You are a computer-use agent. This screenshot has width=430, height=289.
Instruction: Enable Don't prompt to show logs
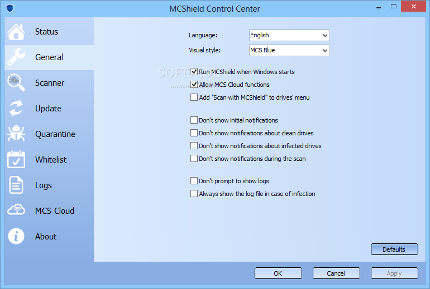194,181
